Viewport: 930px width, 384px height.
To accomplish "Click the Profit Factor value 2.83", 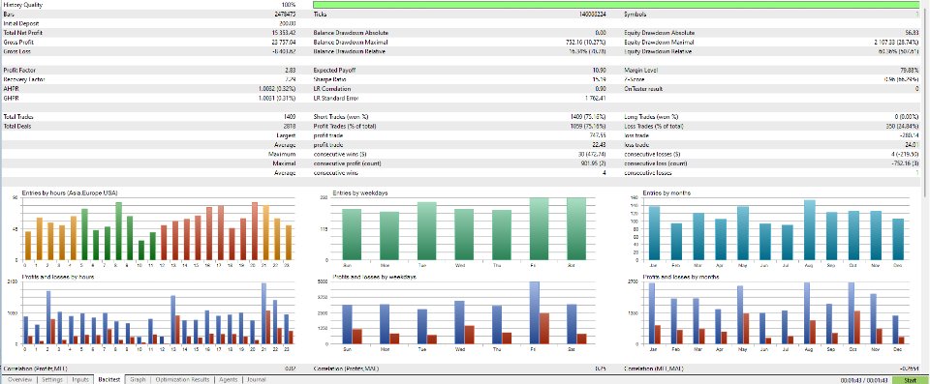I will 291,71.
